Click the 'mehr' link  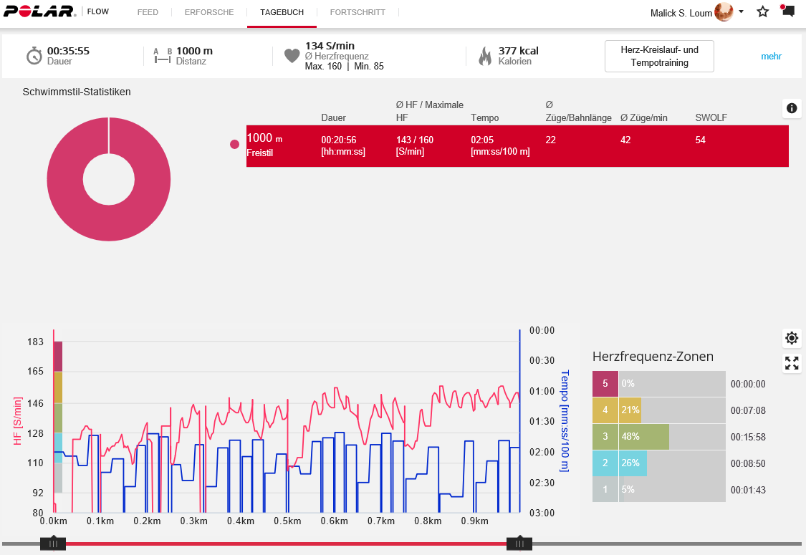click(771, 57)
